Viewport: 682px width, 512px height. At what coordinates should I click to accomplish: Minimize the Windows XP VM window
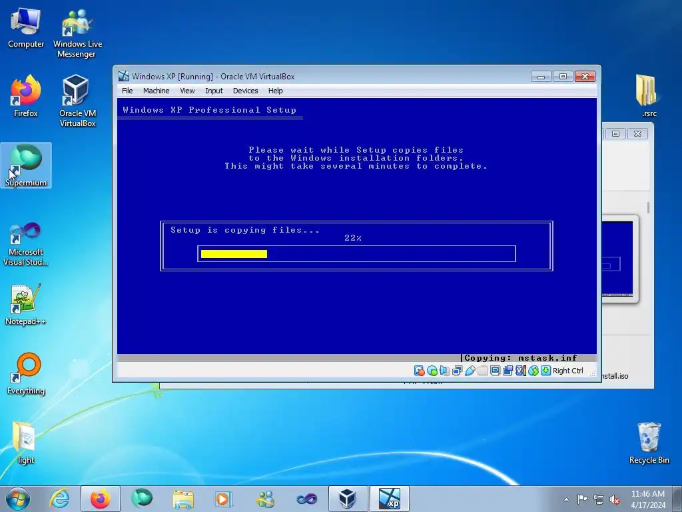(541, 77)
